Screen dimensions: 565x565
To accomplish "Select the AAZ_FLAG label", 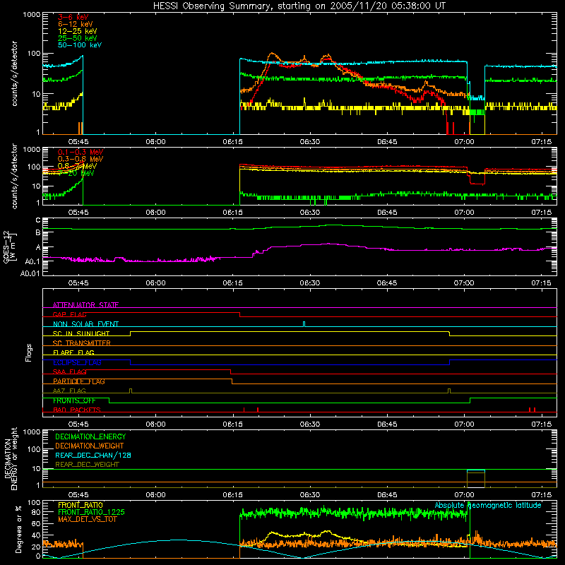I will pos(69,391).
